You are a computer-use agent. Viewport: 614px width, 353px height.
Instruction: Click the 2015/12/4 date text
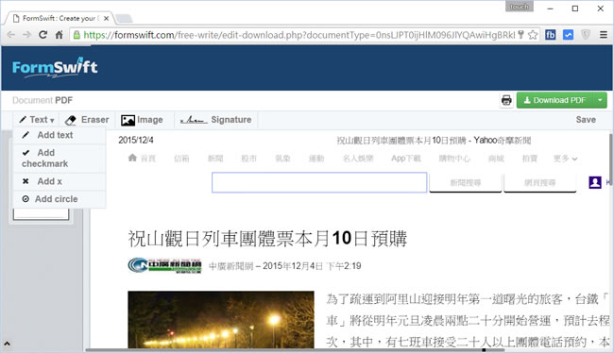click(x=136, y=140)
